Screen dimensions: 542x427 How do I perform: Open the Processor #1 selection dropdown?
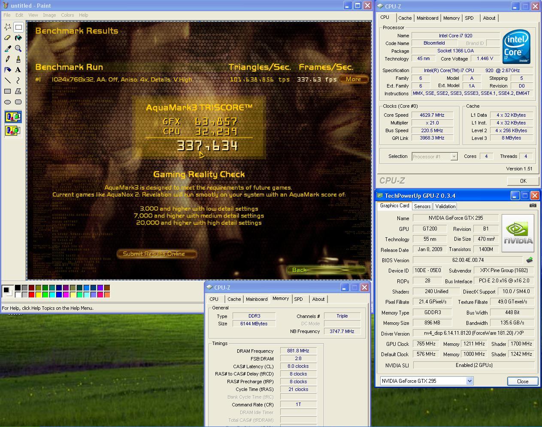click(454, 157)
